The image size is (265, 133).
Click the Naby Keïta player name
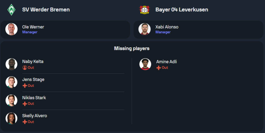[x=33, y=61]
